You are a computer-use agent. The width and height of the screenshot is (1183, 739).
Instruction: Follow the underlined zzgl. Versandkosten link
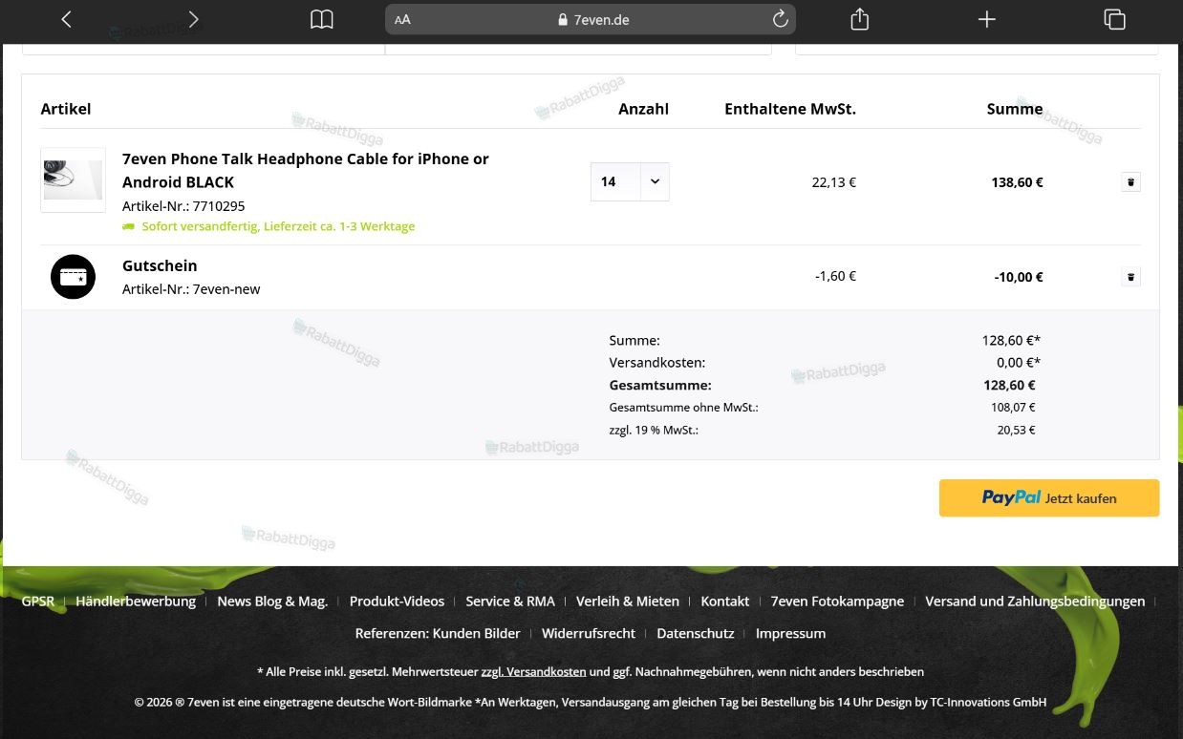point(533,671)
